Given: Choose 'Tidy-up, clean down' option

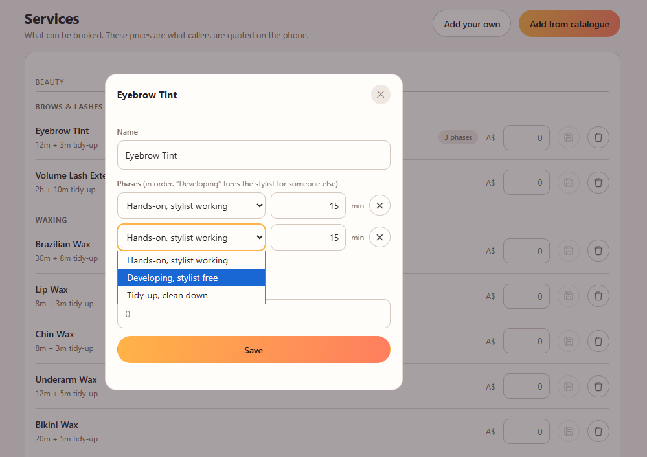Looking at the screenshot, I should (x=191, y=295).
